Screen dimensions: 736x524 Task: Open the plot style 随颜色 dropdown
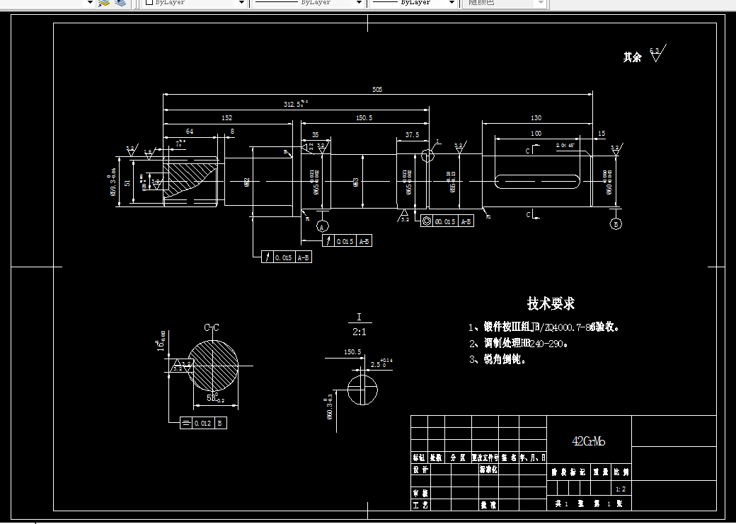[504, 2]
